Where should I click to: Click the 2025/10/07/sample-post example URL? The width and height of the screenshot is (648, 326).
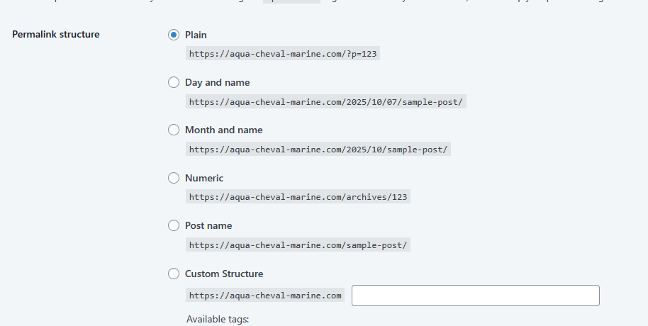pos(325,102)
